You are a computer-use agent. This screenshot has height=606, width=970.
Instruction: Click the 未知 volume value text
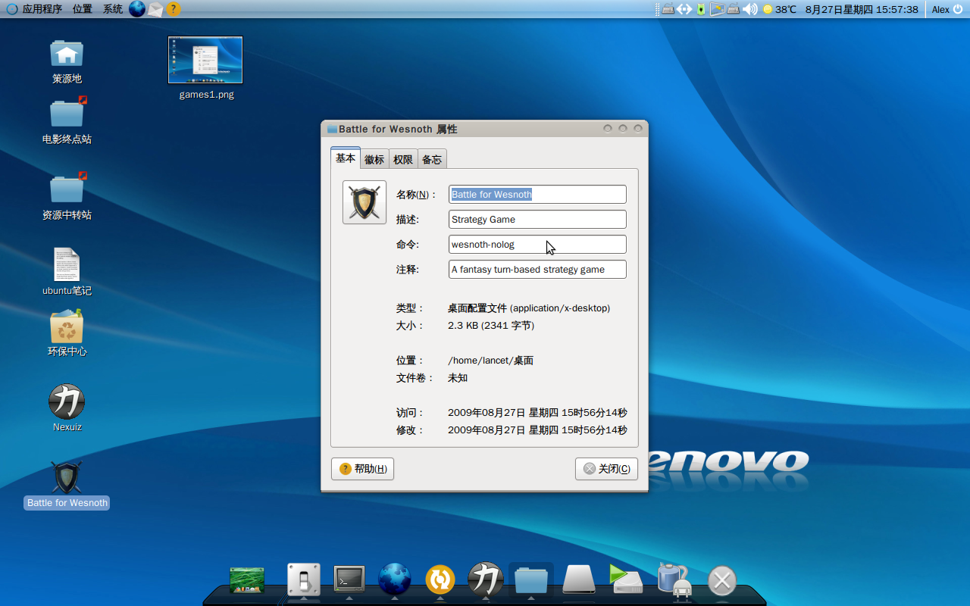coord(458,378)
